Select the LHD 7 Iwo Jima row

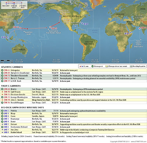coord(73,130)
